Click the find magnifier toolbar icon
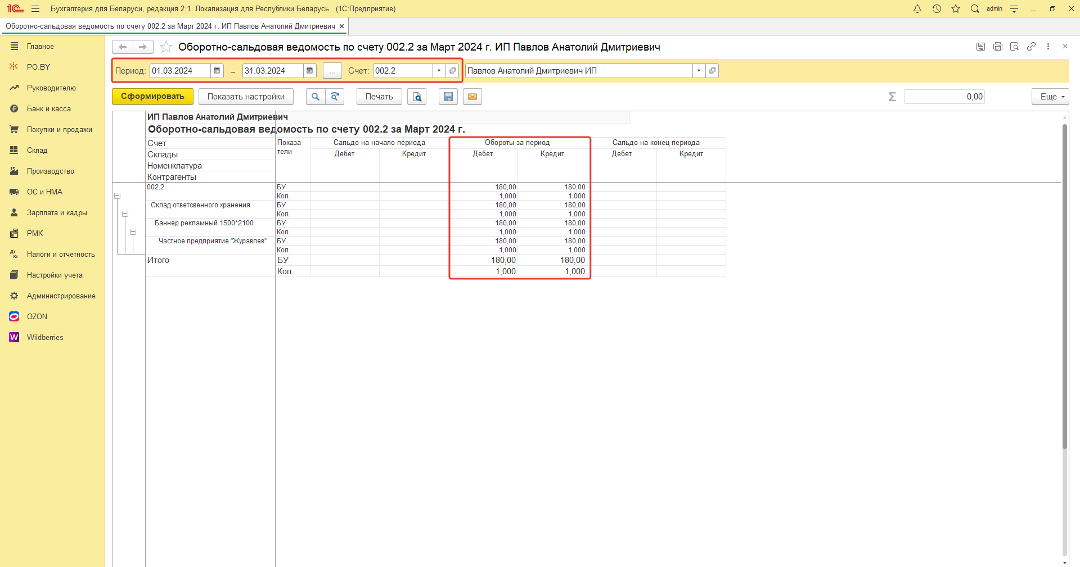 click(316, 97)
